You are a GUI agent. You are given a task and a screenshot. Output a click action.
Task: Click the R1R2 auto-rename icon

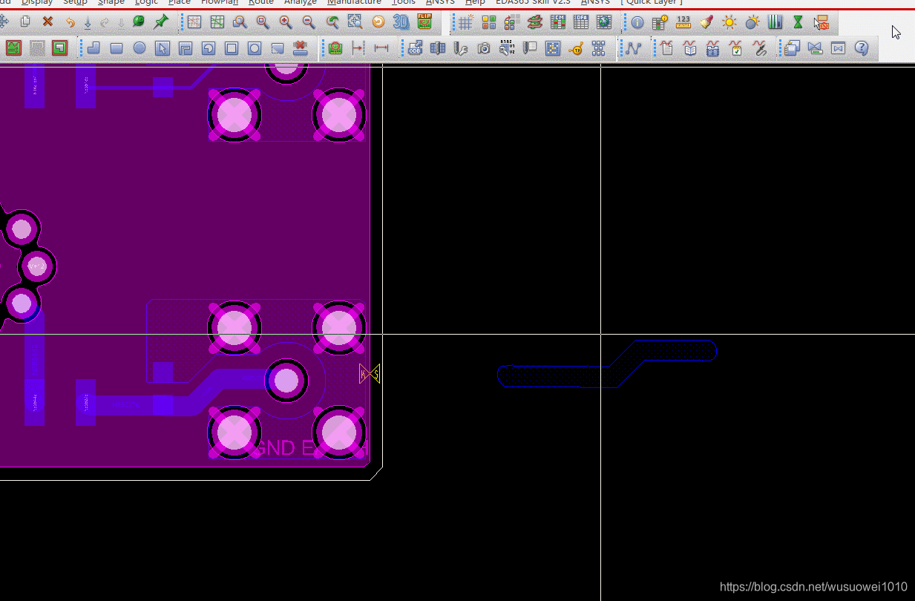(x=507, y=48)
